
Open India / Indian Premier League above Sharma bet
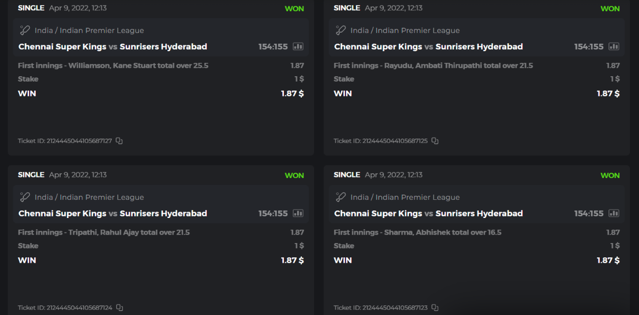(x=405, y=197)
